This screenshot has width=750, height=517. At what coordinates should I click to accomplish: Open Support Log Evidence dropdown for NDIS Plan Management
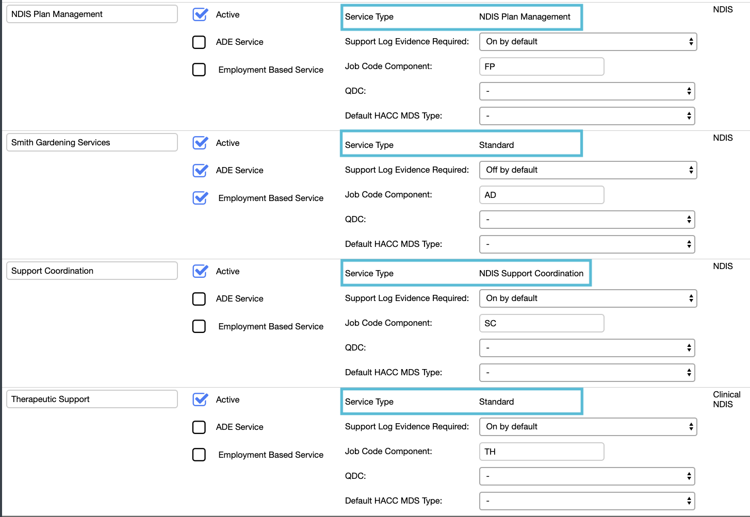point(588,42)
